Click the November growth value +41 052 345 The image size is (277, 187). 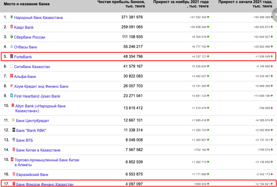click(x=198, y=17)
